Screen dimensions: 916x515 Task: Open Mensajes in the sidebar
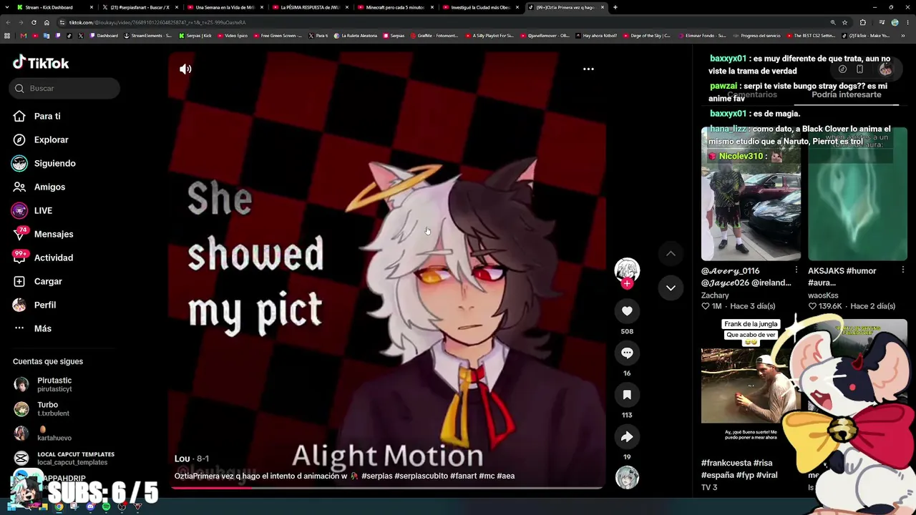tap(54, 234)
